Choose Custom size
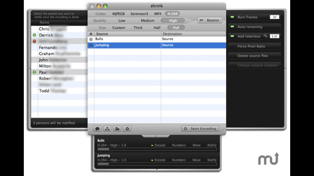 [118, 28]
